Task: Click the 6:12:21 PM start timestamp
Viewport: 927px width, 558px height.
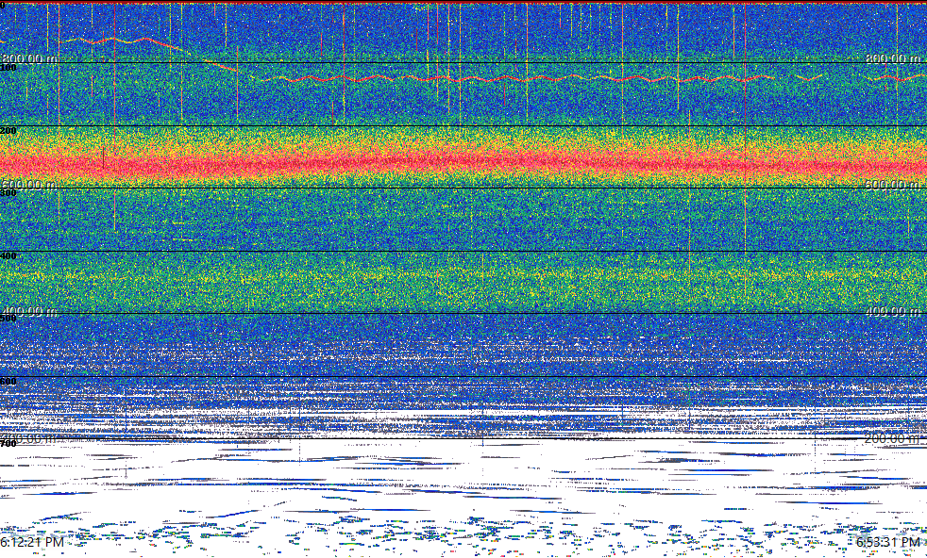Action: coord(32,542)
